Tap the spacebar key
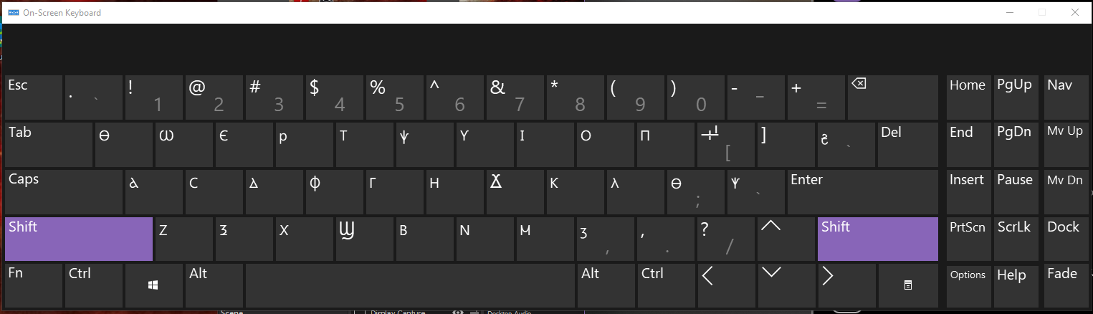The height and width of the screenshot is (314, 1093). (x=410, y=285)
